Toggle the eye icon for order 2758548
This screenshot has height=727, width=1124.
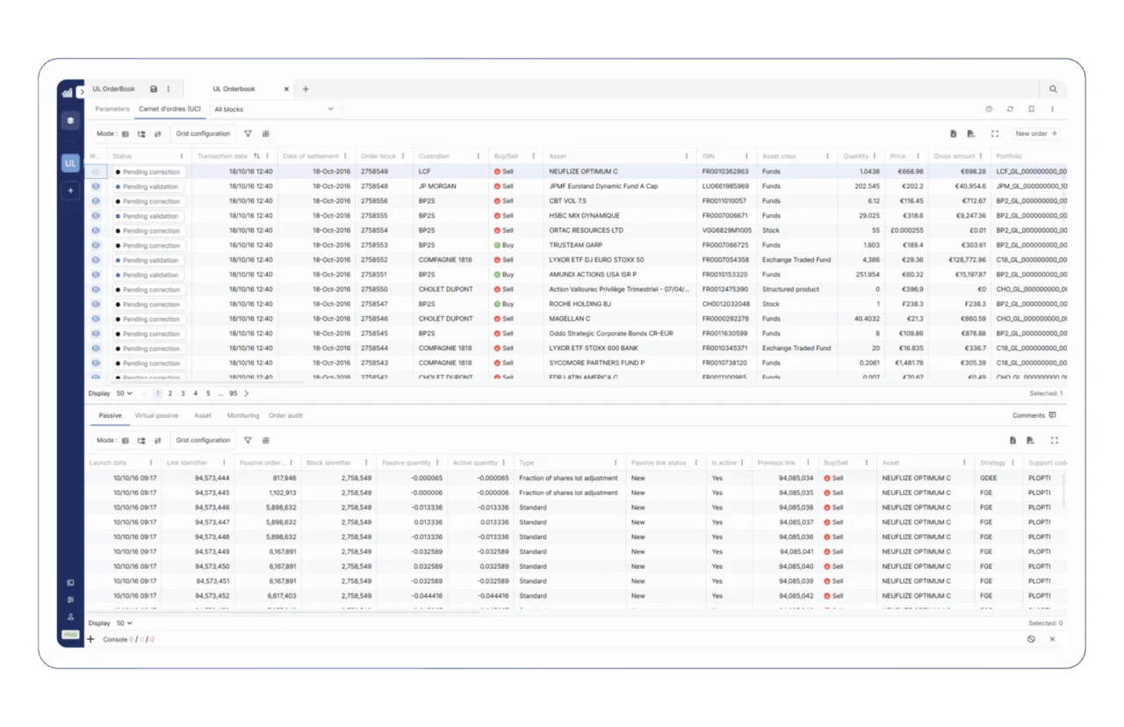96,186
